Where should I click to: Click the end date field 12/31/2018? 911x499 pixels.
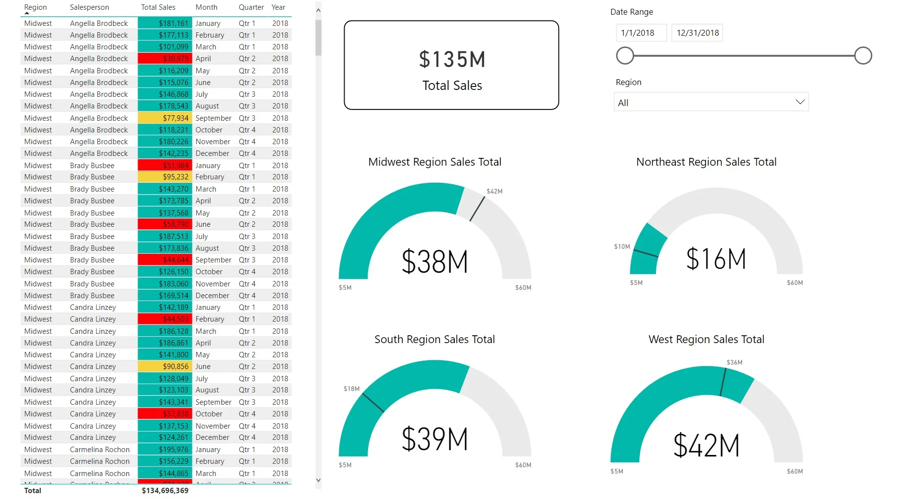point(697,33)
